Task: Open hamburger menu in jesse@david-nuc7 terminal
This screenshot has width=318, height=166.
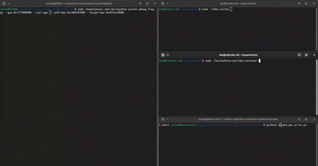Action: (x=306, y=119)
